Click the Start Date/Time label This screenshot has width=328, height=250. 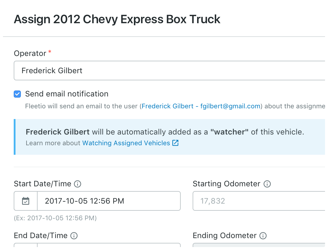[x=43, y=184]
